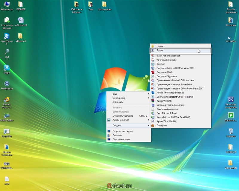Open Персонализация from the context menu

click(129, 139)
